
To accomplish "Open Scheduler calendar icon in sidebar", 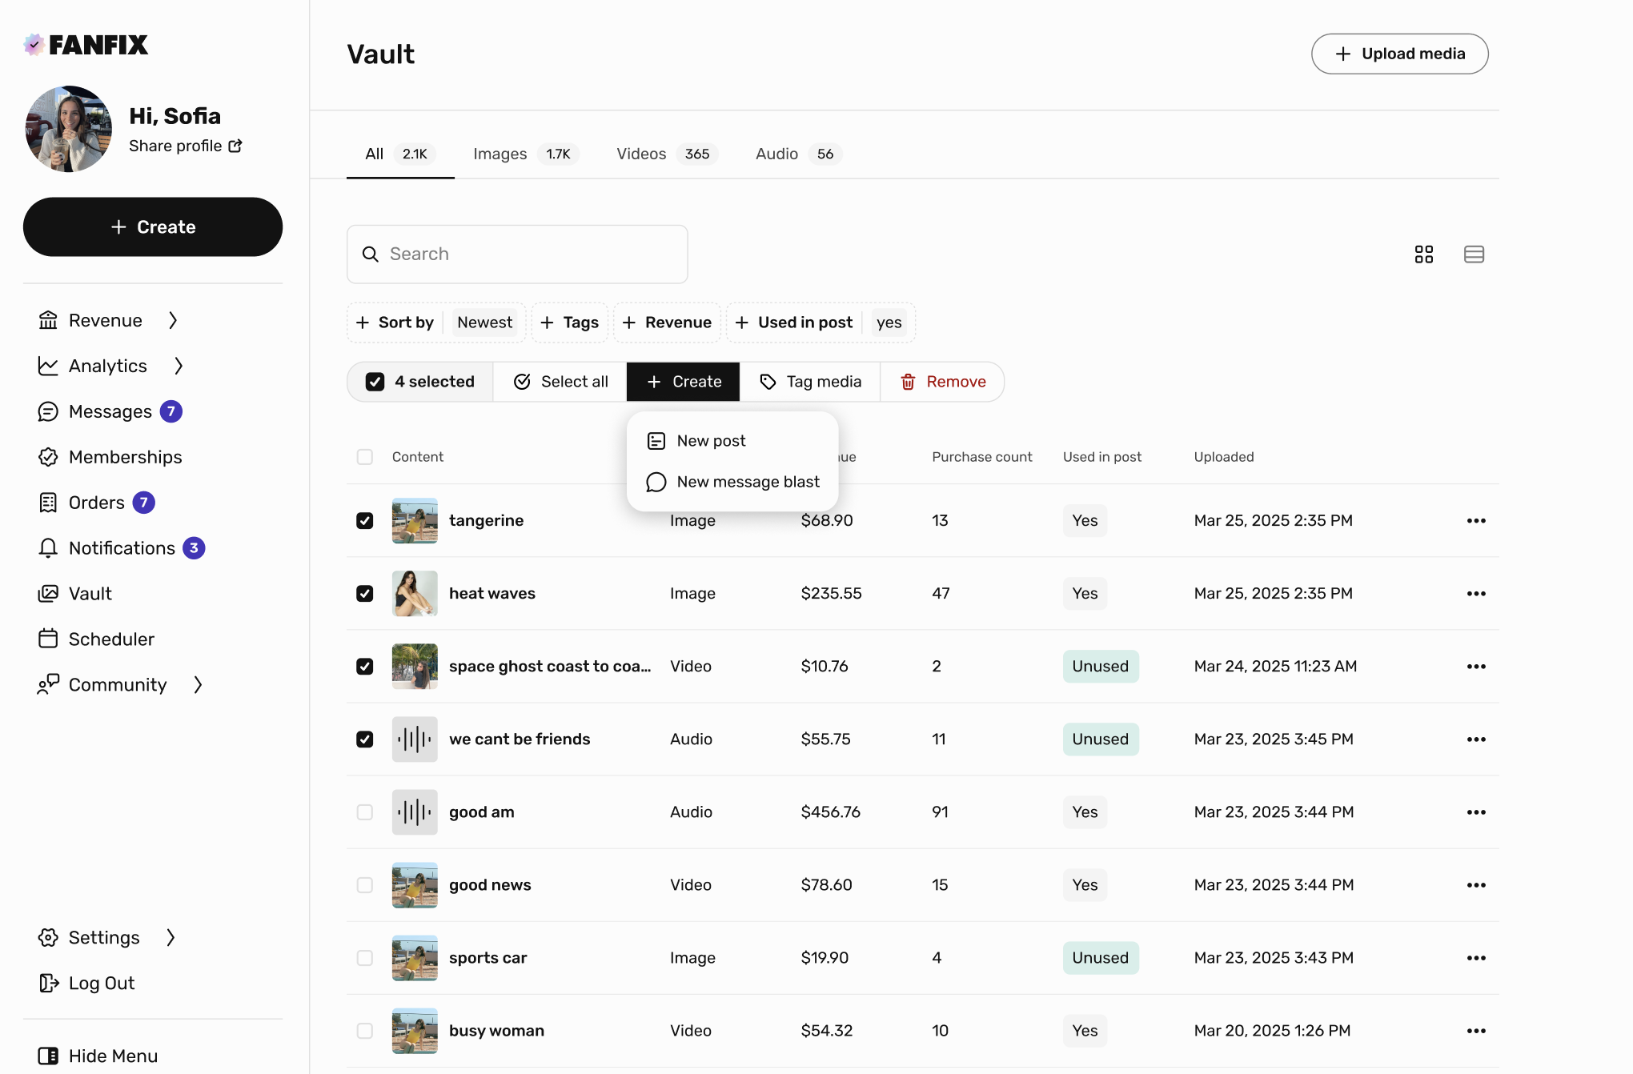I will tap(48, 639).
